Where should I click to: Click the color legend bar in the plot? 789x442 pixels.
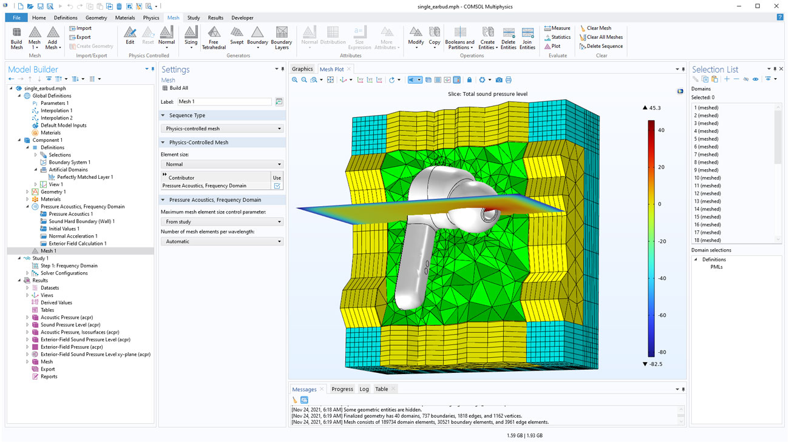[x=651, y=238]
